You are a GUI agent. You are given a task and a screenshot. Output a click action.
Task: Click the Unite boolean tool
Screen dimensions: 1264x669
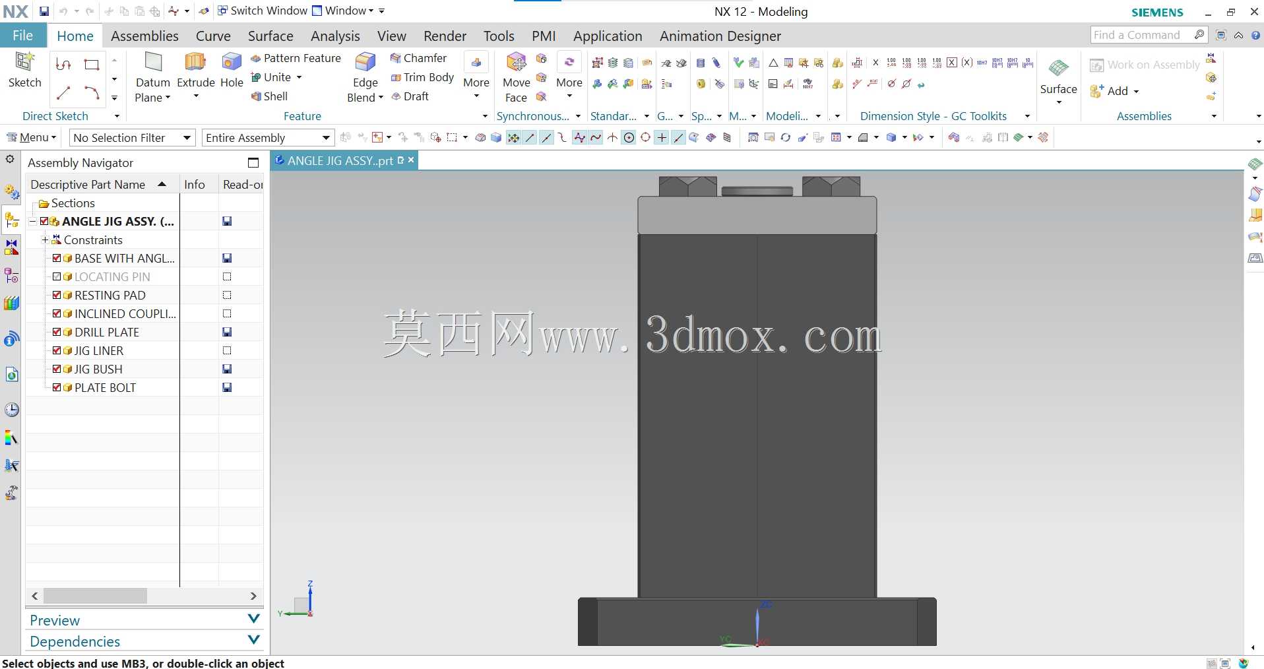pos(271,77)
